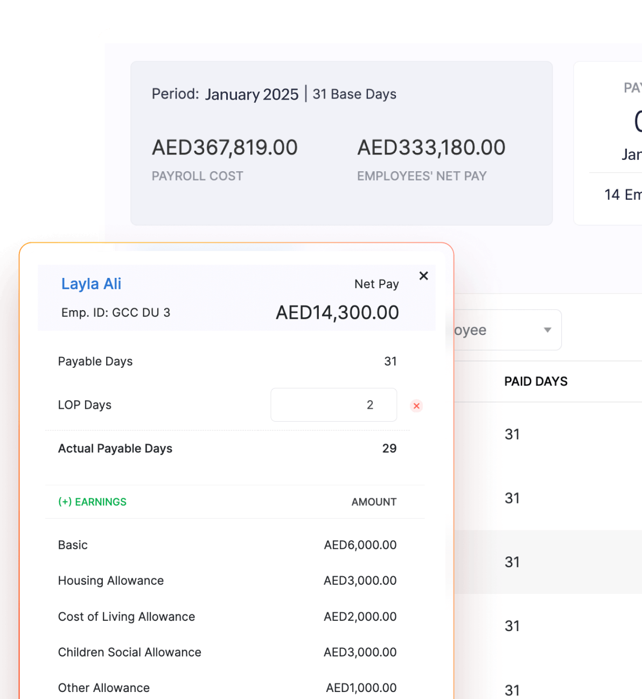This screenshot has height=699, width=642.
Task: Clear the LOP Days value with the red x
Action: click(x=416, y=406)
